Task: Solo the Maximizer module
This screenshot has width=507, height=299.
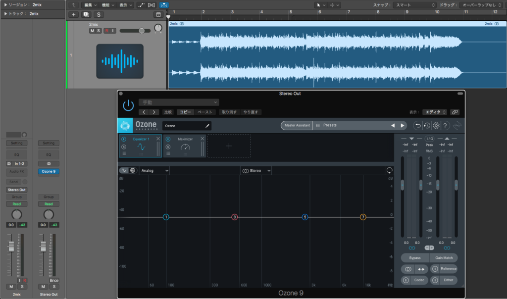Action: point(168,147)
